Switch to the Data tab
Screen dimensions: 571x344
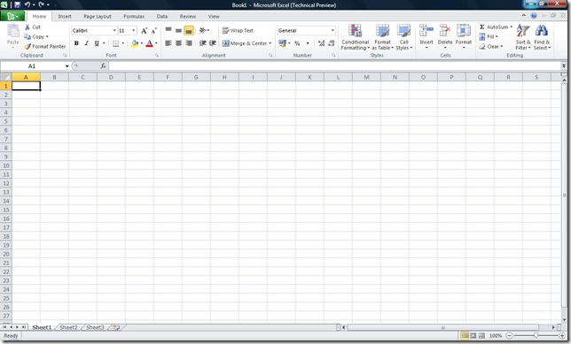click(x=162, y=16)
